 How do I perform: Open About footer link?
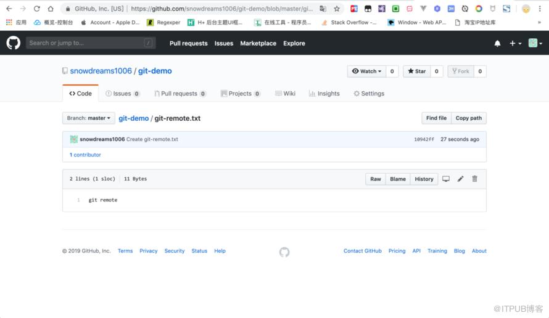pyautogui.click(x=479, y=251)
